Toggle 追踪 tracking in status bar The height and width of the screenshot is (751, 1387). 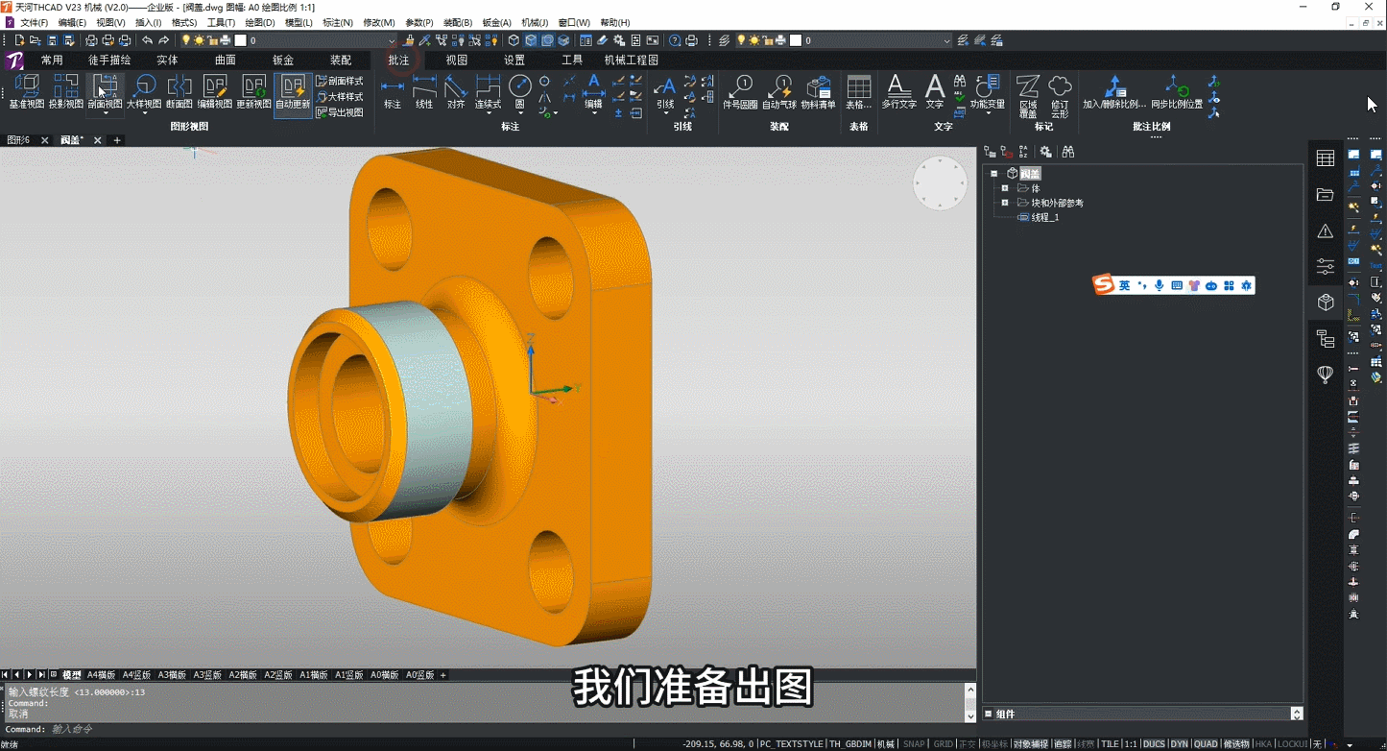tap(1063, 744)
